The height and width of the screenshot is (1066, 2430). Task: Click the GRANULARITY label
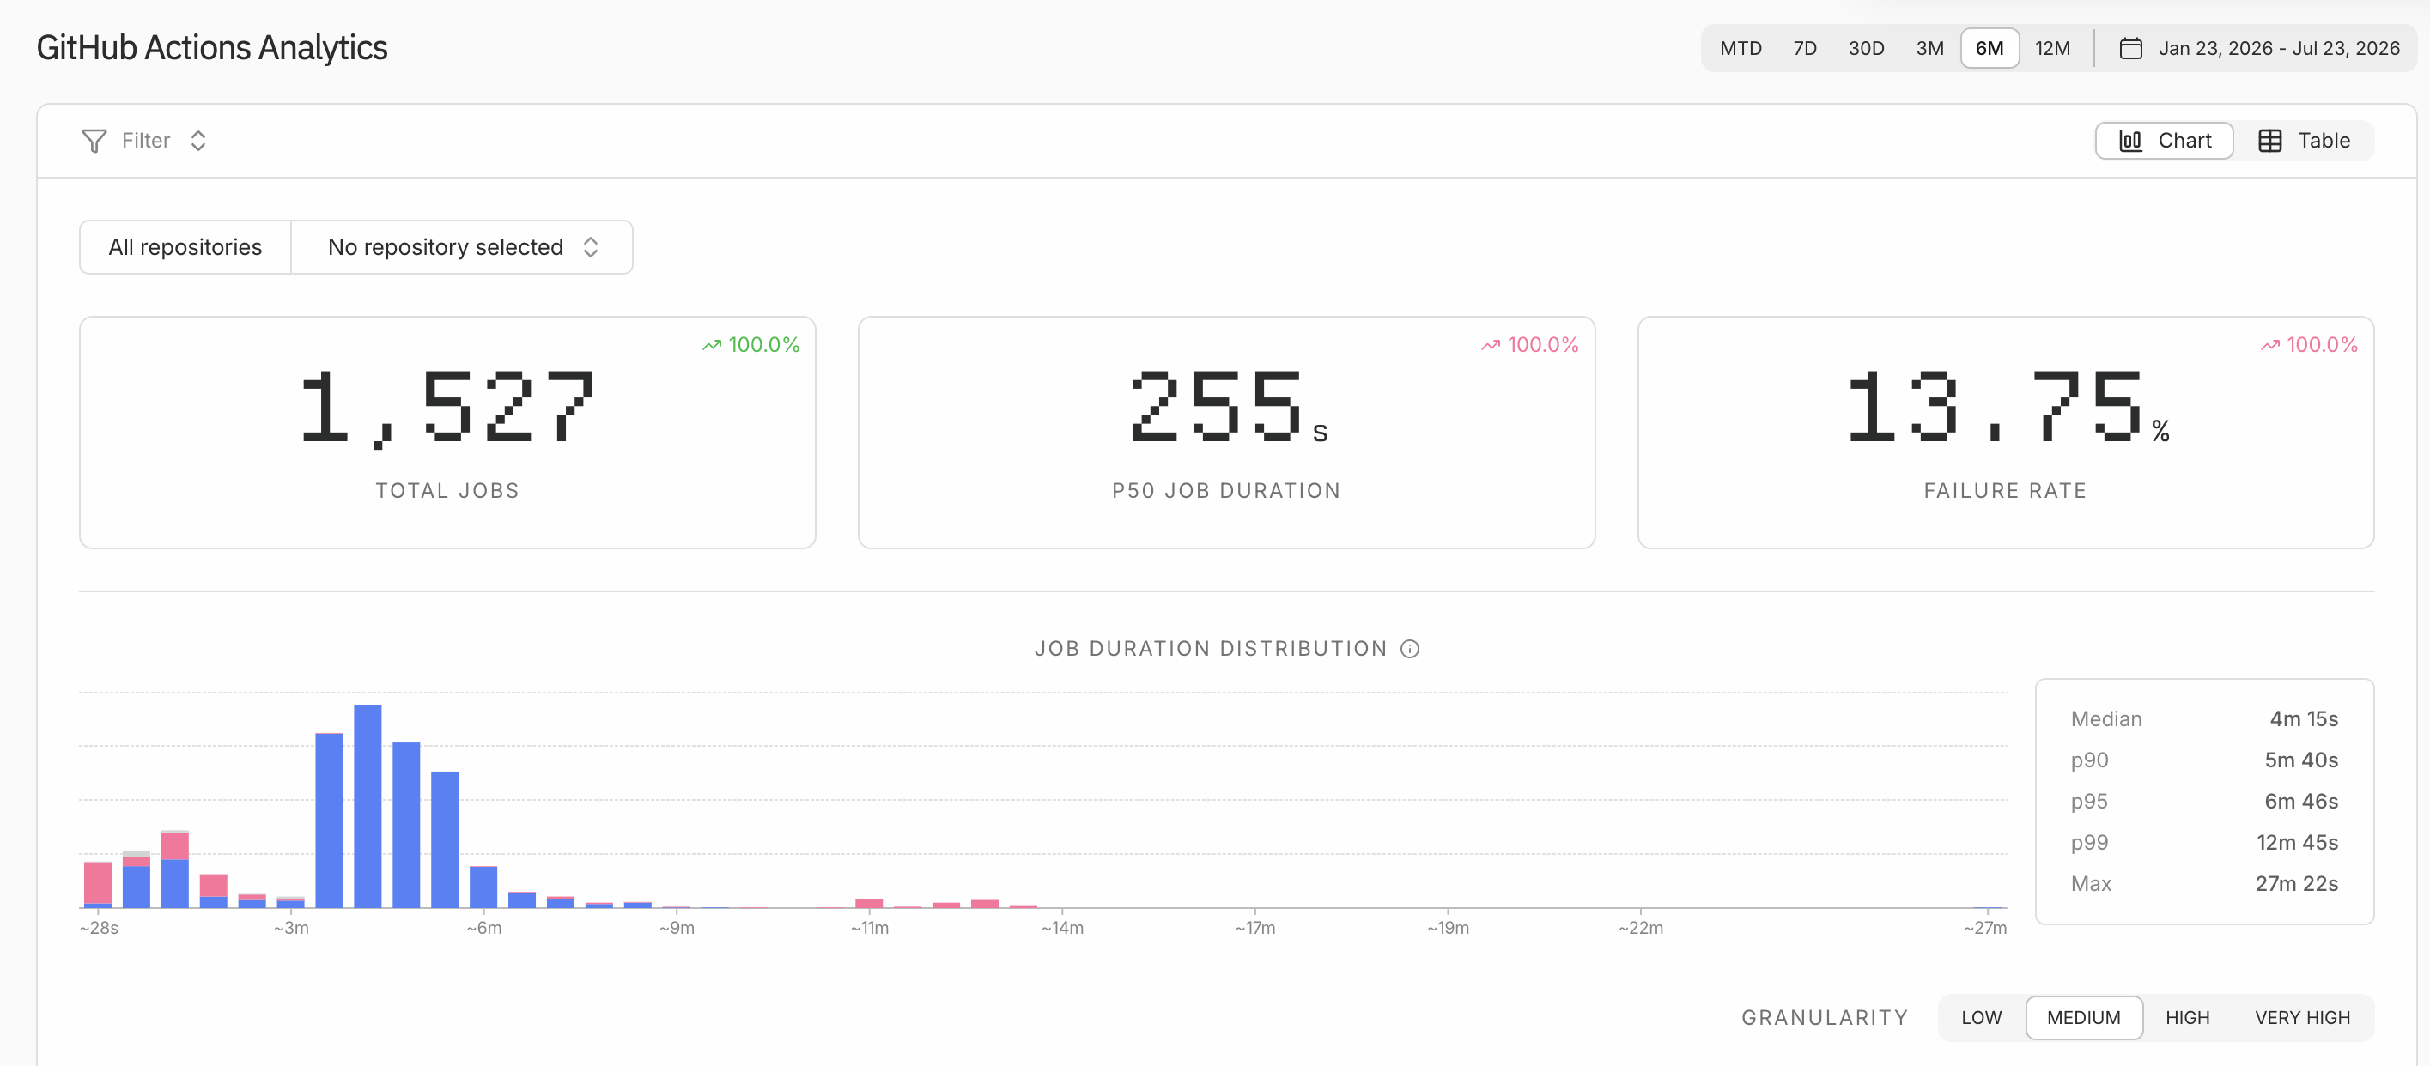pos(1825,1018)
